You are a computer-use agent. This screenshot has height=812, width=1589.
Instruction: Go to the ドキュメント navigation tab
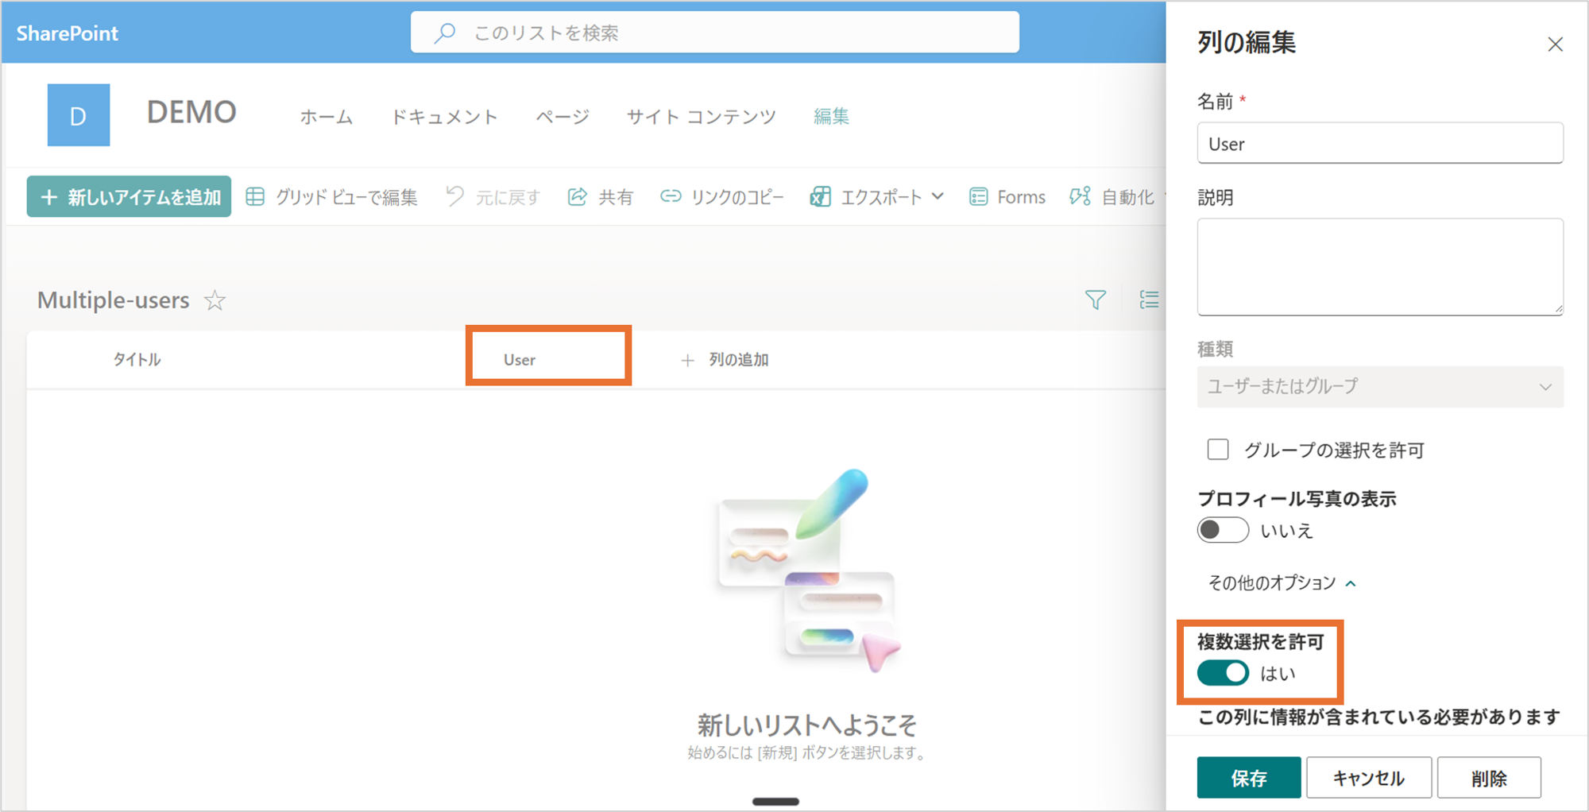pos(444,117)
